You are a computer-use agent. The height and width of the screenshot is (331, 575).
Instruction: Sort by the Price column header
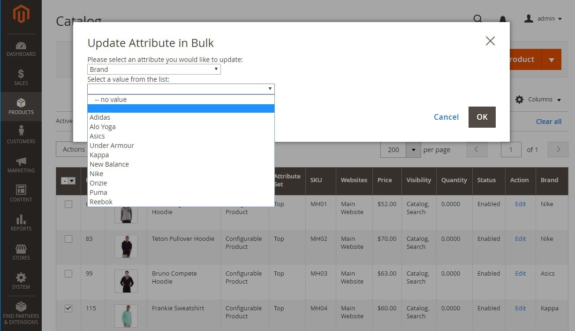(x=387, y=181)
